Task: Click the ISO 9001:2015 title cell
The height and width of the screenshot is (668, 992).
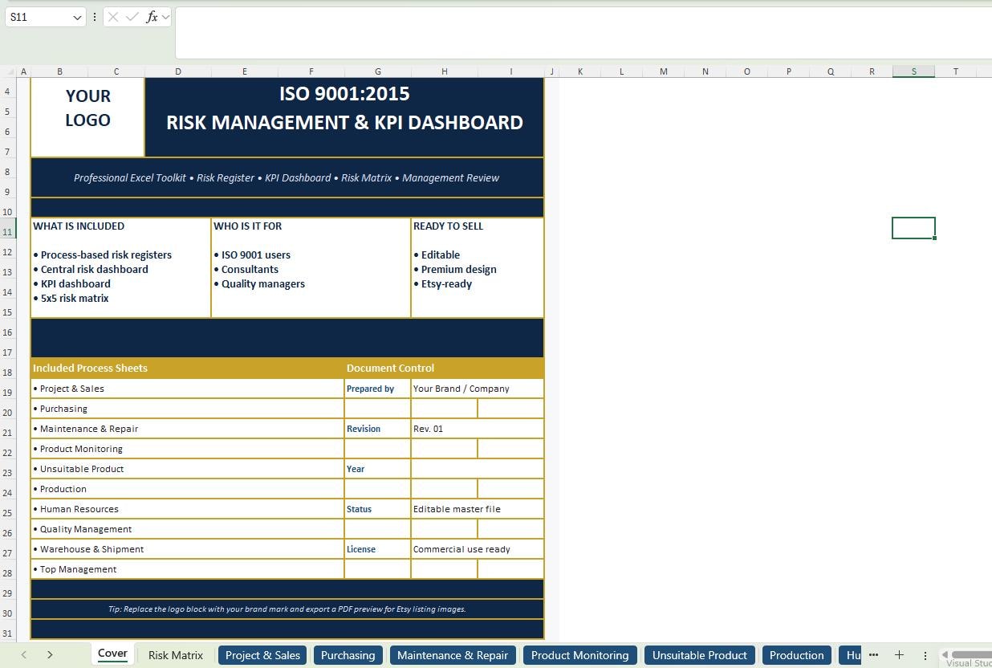Action: (344, 117)
